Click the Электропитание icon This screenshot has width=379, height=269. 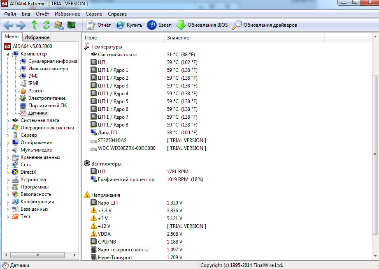pyautogui.click(x=23, y=98)
